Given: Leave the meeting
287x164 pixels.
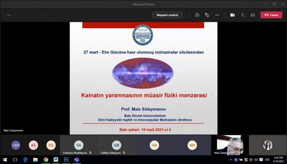Looking at the screenshot, I should point(271,15).
